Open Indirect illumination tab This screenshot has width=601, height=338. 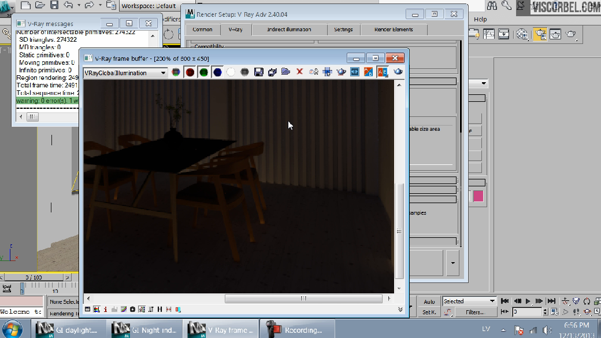[x=289, y=30]
